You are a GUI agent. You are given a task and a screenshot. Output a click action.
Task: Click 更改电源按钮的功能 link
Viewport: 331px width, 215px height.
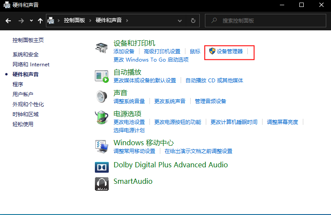178,122
